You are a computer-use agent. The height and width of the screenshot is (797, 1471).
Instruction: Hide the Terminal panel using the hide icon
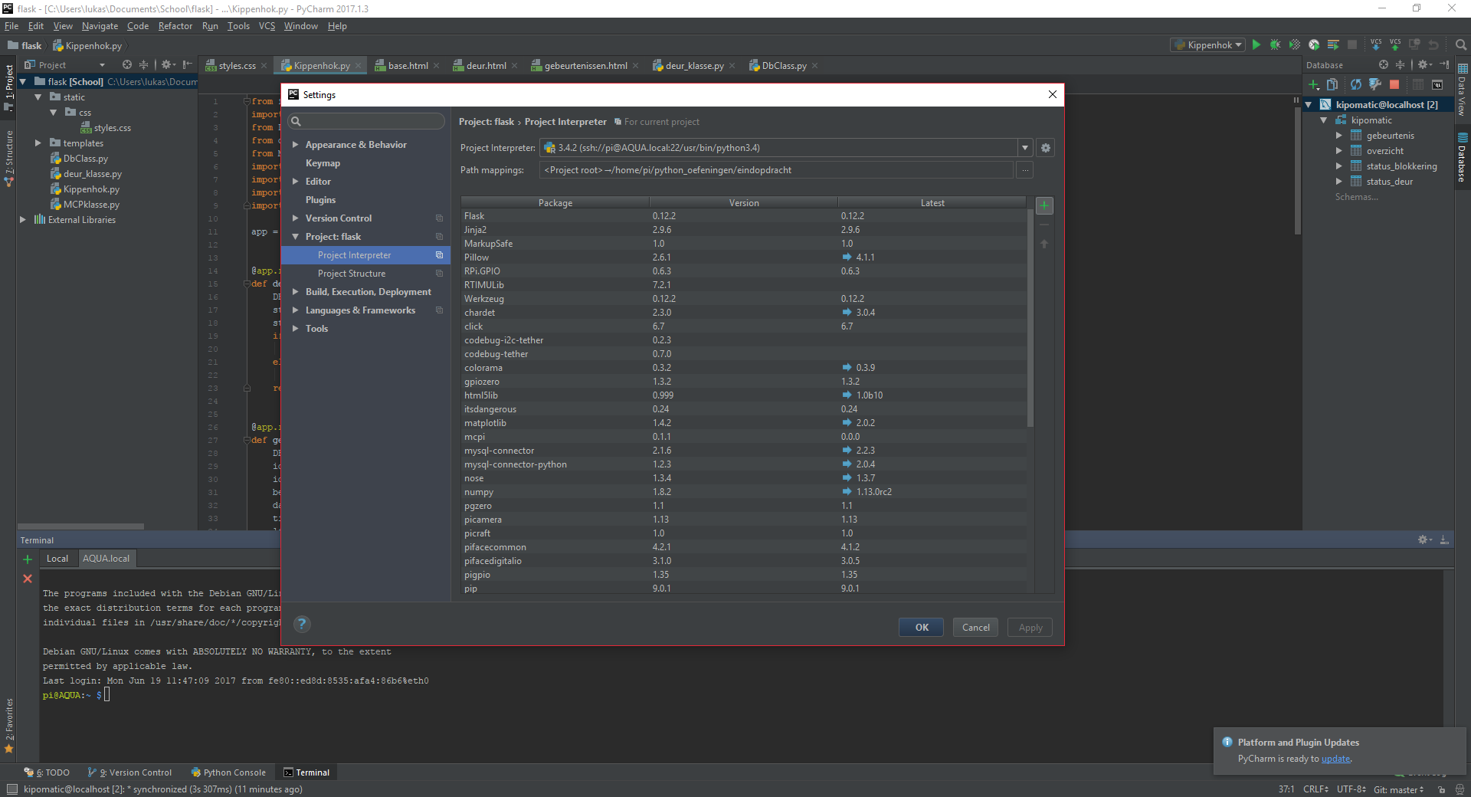tap(1444, 540)
